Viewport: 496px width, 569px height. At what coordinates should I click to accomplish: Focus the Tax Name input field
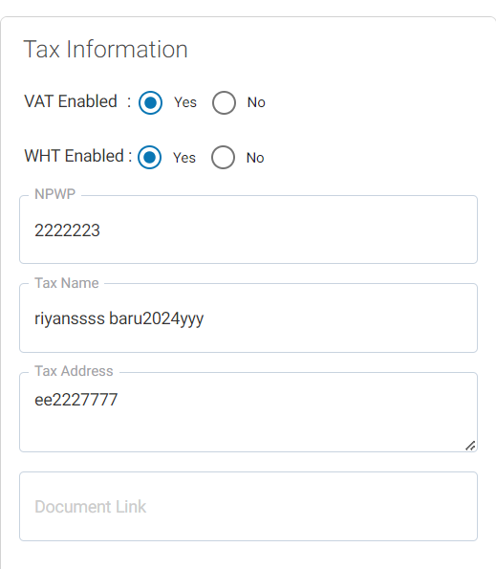pos(248,317)
